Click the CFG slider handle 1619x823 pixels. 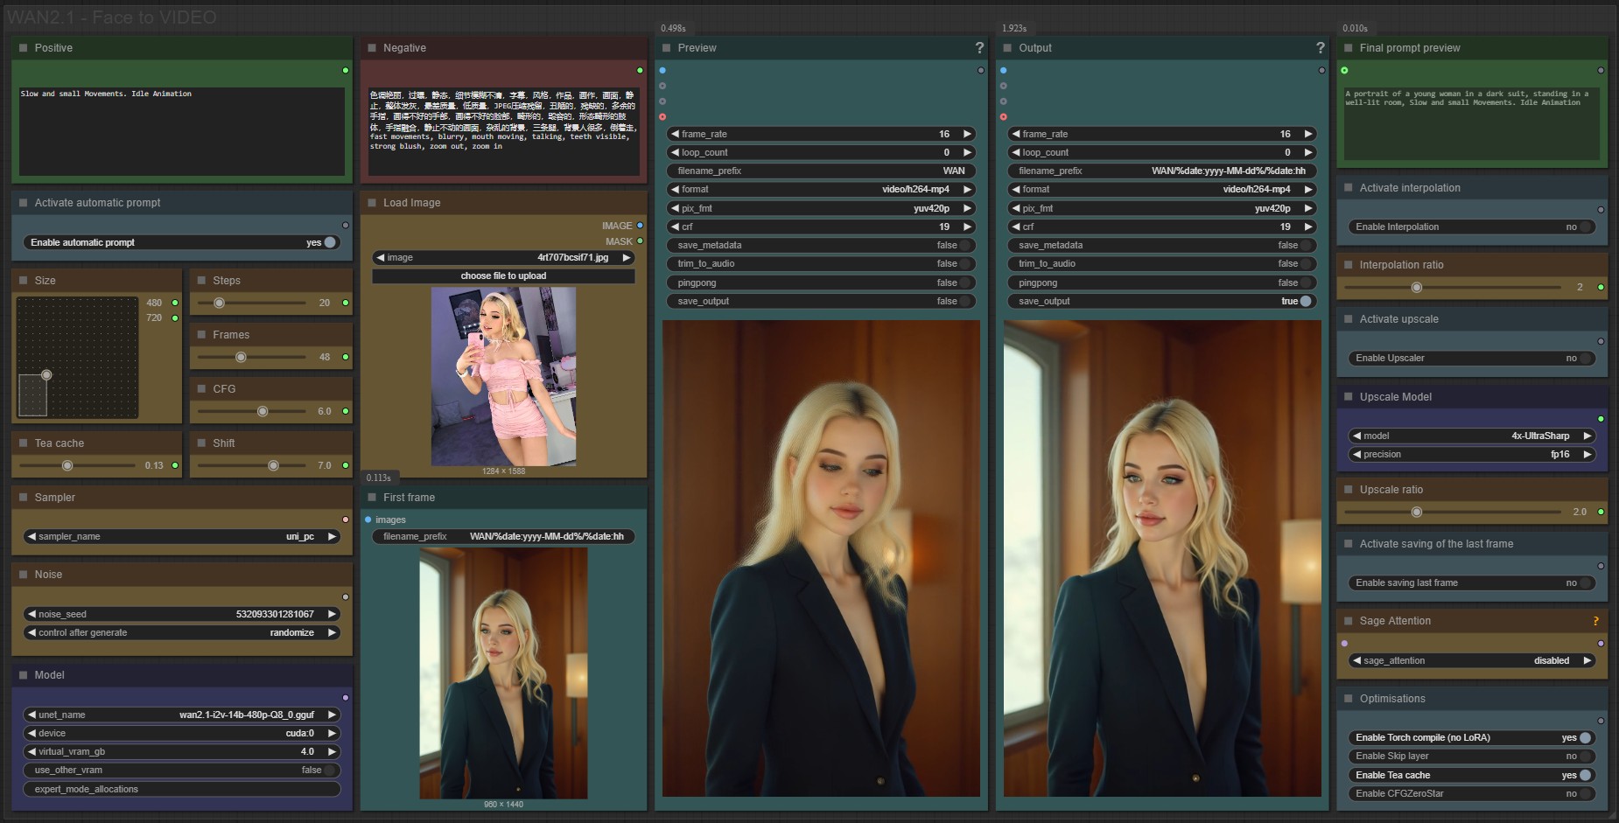[263, 412]
